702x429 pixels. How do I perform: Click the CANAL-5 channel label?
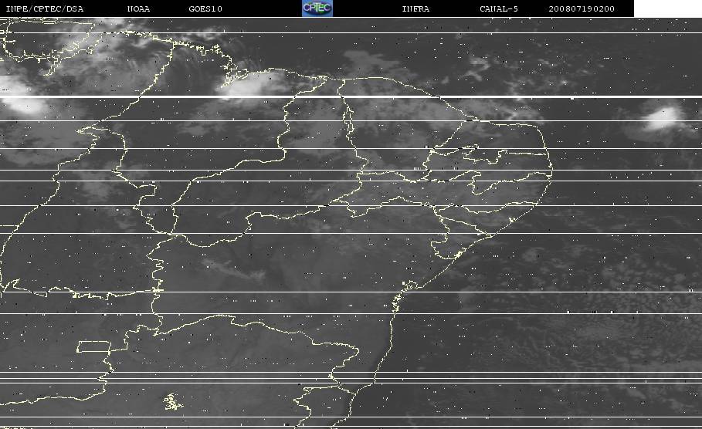499,8
